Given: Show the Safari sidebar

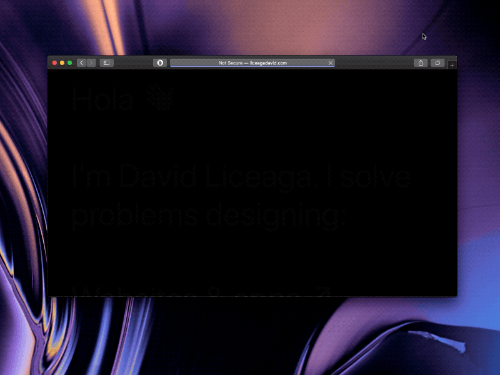Looking at the screenshot, I should (106, 63).
